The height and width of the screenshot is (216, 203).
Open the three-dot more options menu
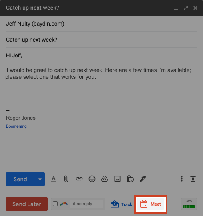[x=182, y=179]
